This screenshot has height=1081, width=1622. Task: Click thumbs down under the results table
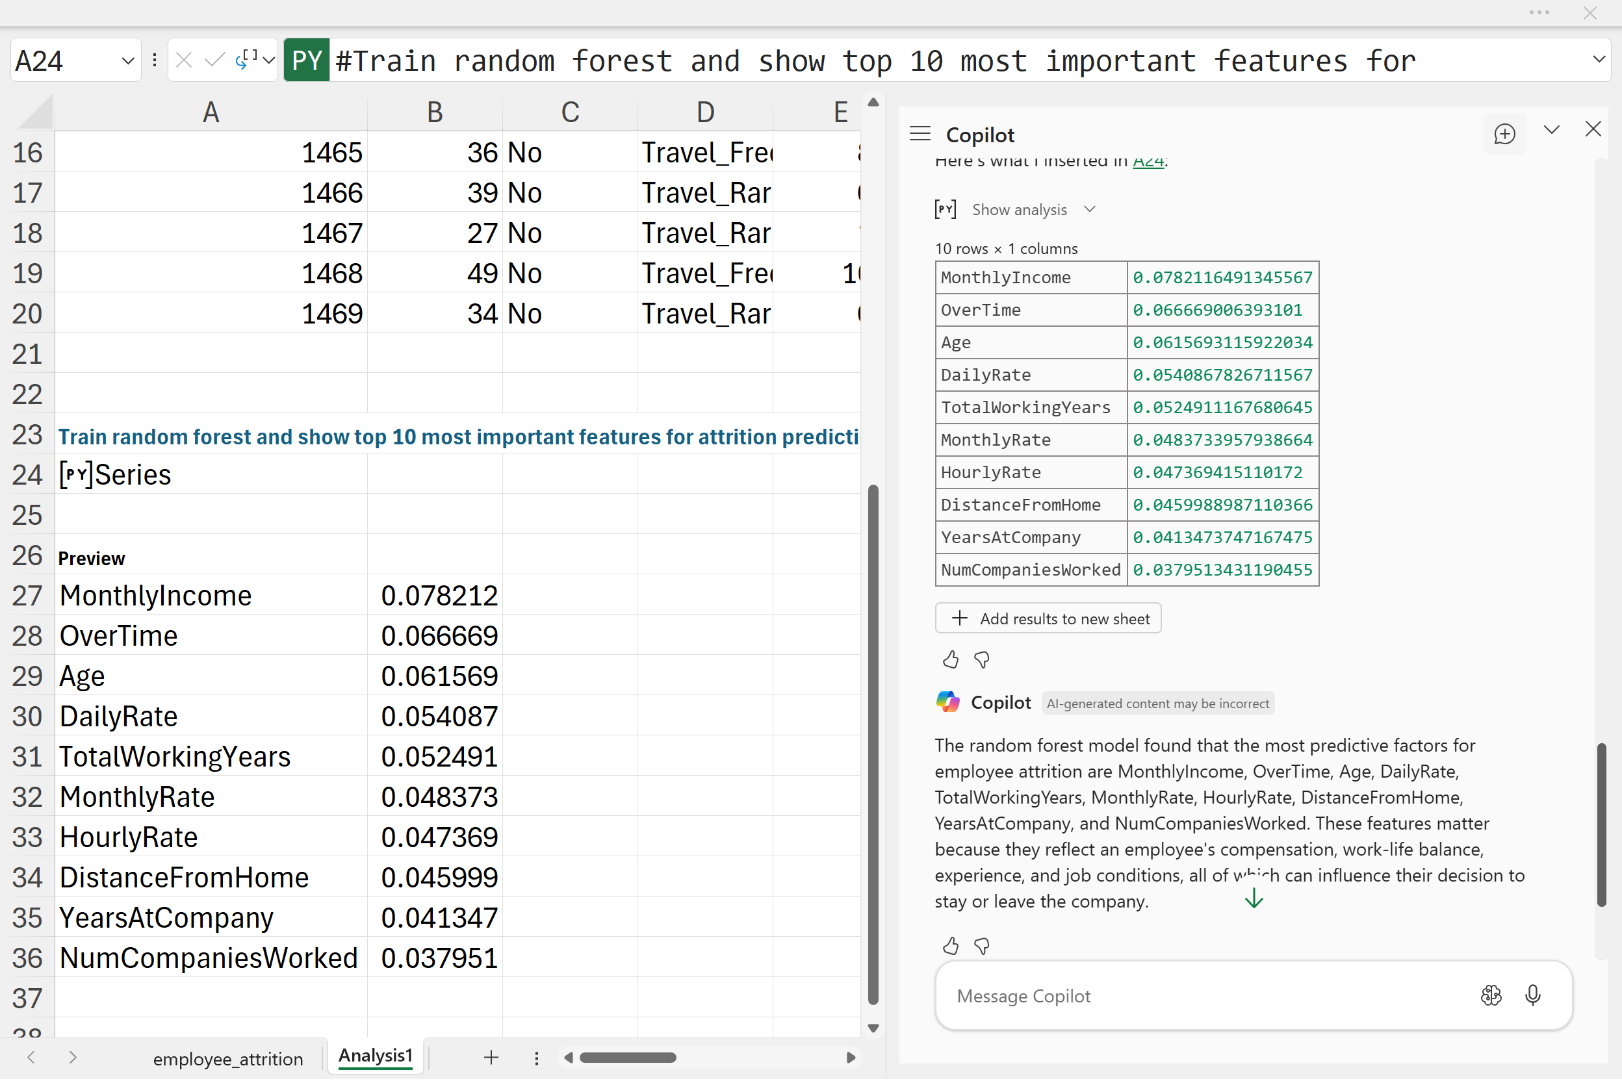[982, 661]
